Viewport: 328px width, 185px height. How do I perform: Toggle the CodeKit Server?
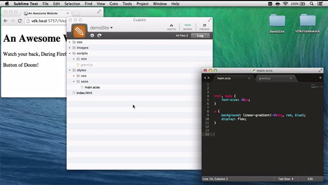tap(187, 27)
